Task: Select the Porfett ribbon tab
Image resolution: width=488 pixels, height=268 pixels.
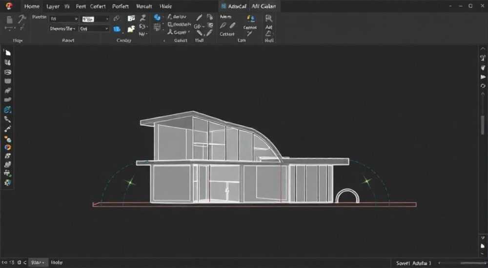Action: [121, 6]
